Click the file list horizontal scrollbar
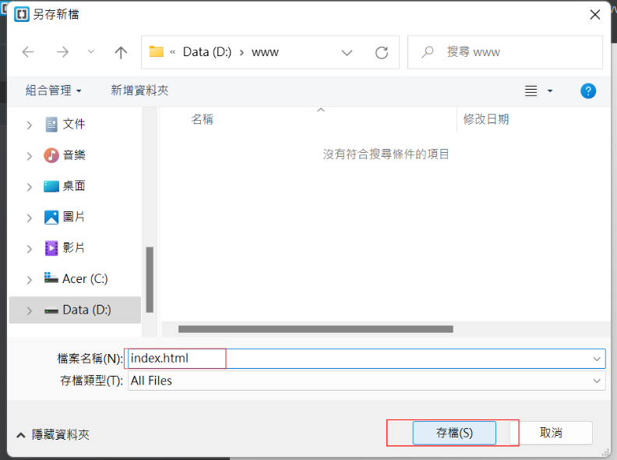The height and width of the screenshot is (460, 617). coord(316,329)
